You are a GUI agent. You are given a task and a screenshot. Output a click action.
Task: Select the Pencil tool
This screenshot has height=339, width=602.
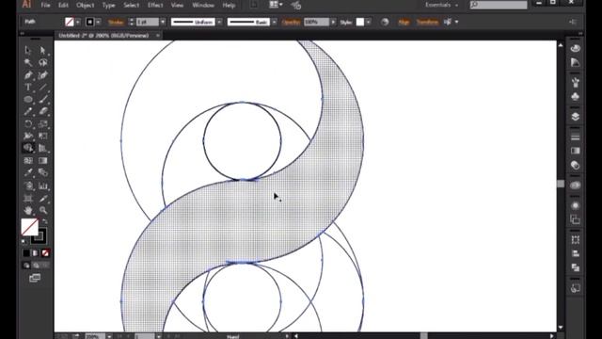point(28,111)
